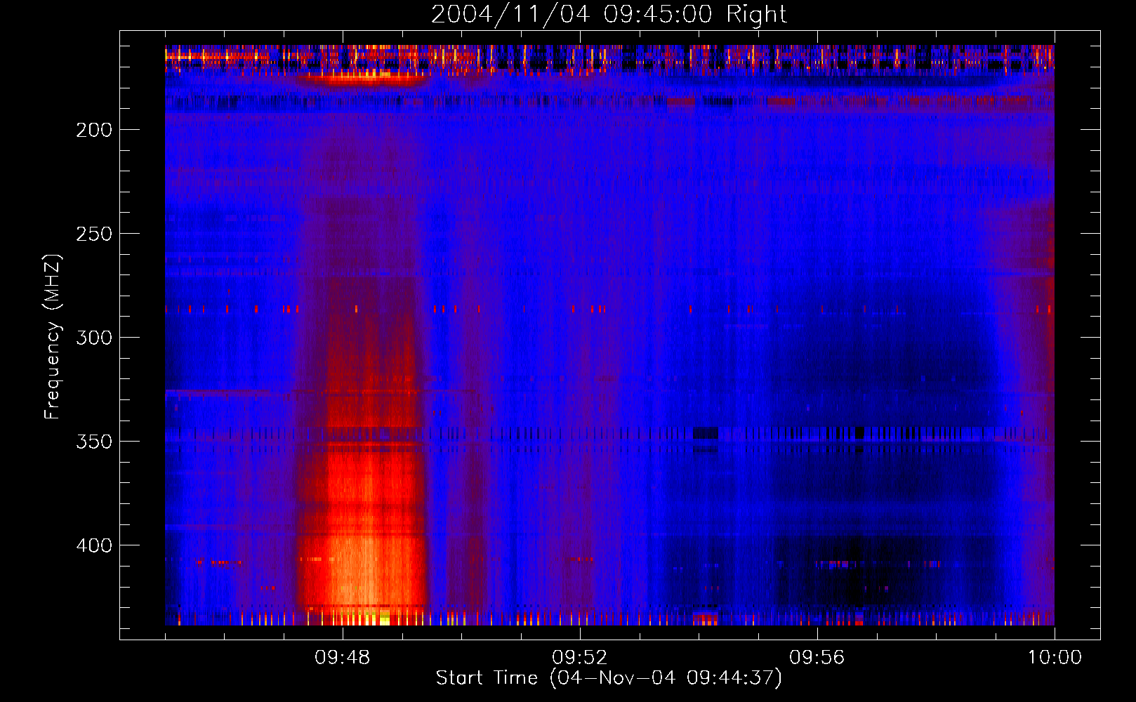1136x702 pixels.
Task: Click the 09:48 time tick label
Action: (x=343, y=658)
